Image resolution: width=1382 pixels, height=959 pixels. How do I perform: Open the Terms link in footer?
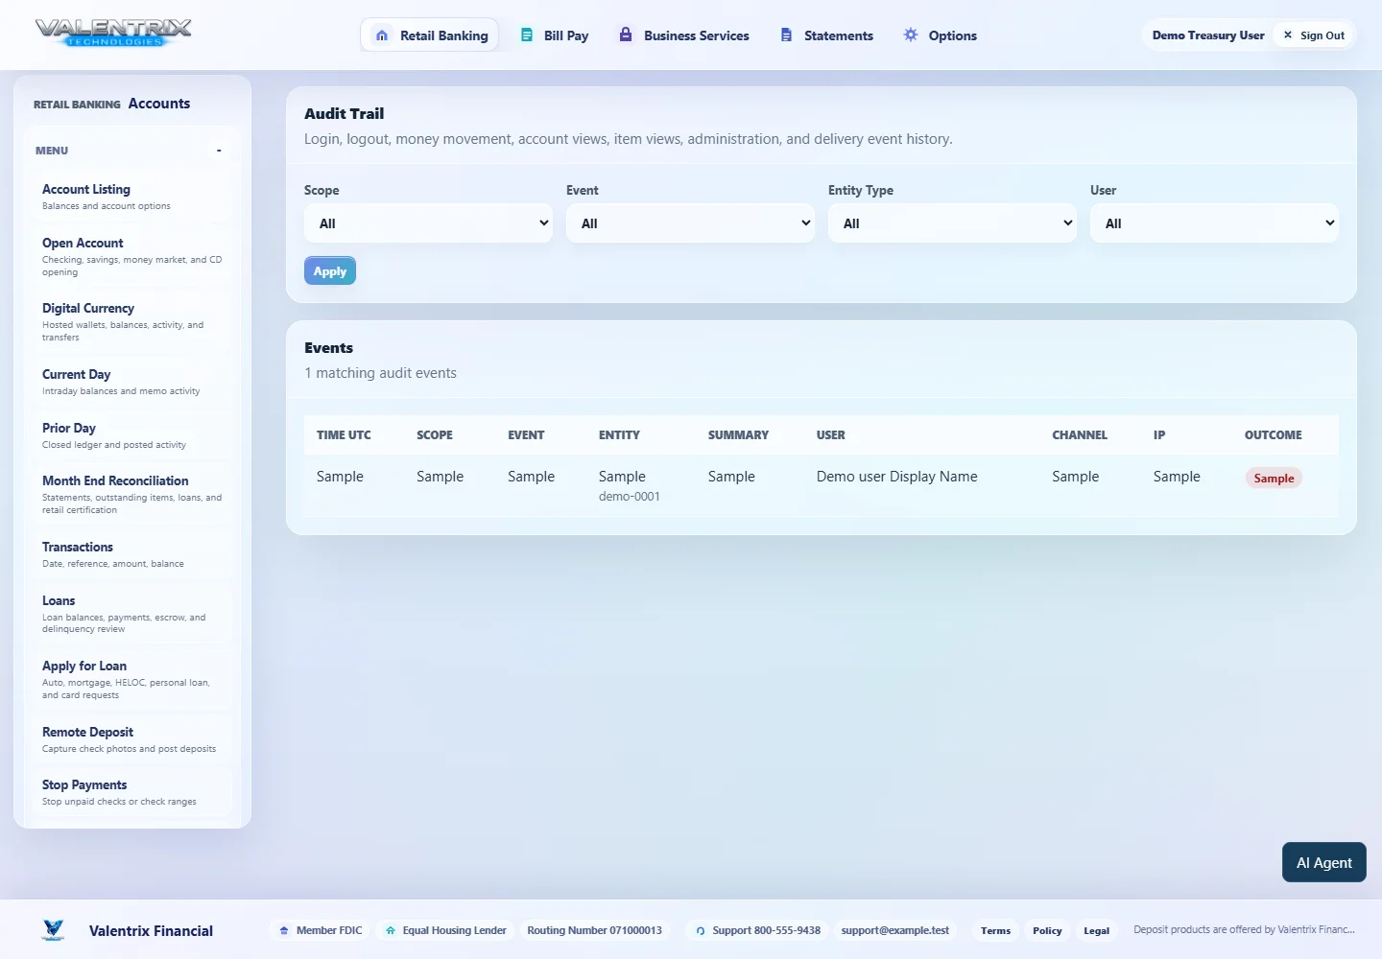(995, 930)
